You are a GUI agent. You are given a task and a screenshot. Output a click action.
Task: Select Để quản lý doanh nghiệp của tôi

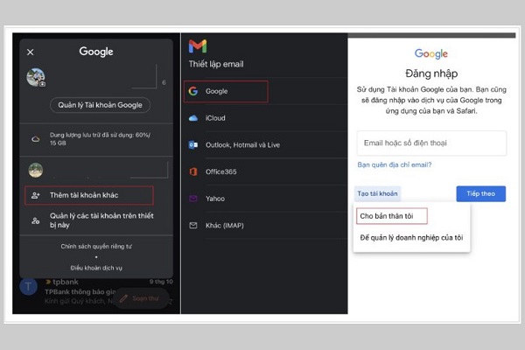pos(411,237)
